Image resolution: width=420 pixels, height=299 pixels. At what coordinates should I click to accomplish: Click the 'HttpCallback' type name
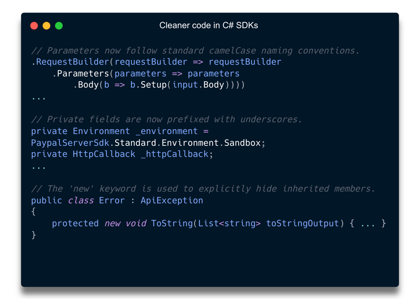click(x=104, y=154)
